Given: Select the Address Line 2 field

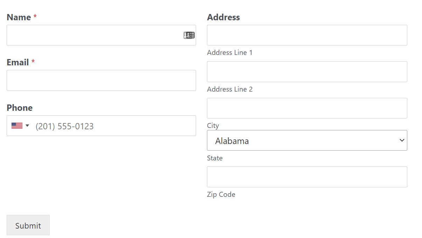Looking at the screenshot, I should tap(307, 72).
